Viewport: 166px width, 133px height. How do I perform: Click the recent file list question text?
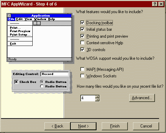tap(120, 86)
